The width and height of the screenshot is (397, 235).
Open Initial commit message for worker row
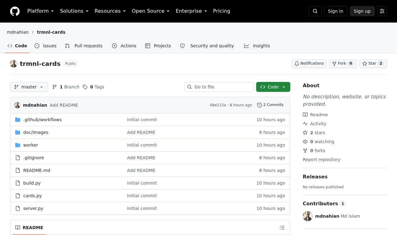pos(142,145)
